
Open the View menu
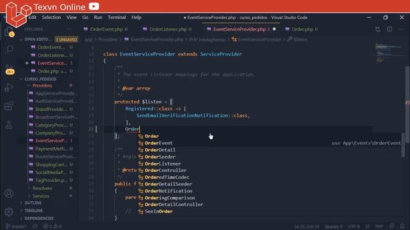[71, 17]
